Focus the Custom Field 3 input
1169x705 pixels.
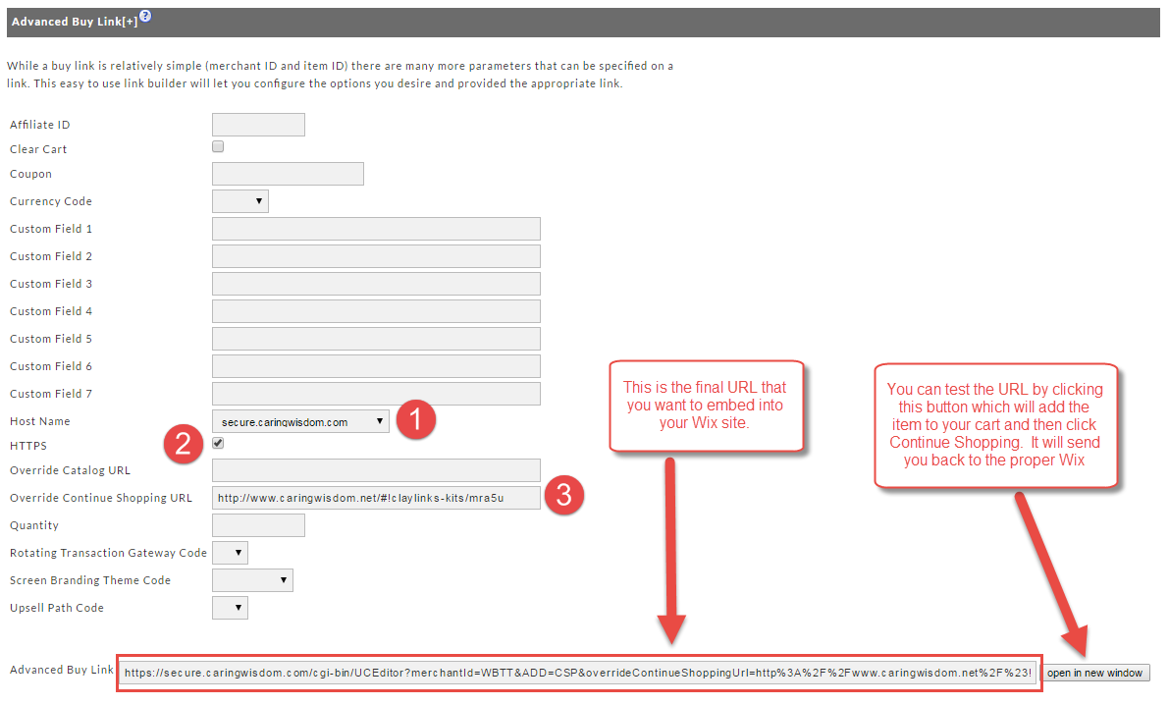point(377,284)
